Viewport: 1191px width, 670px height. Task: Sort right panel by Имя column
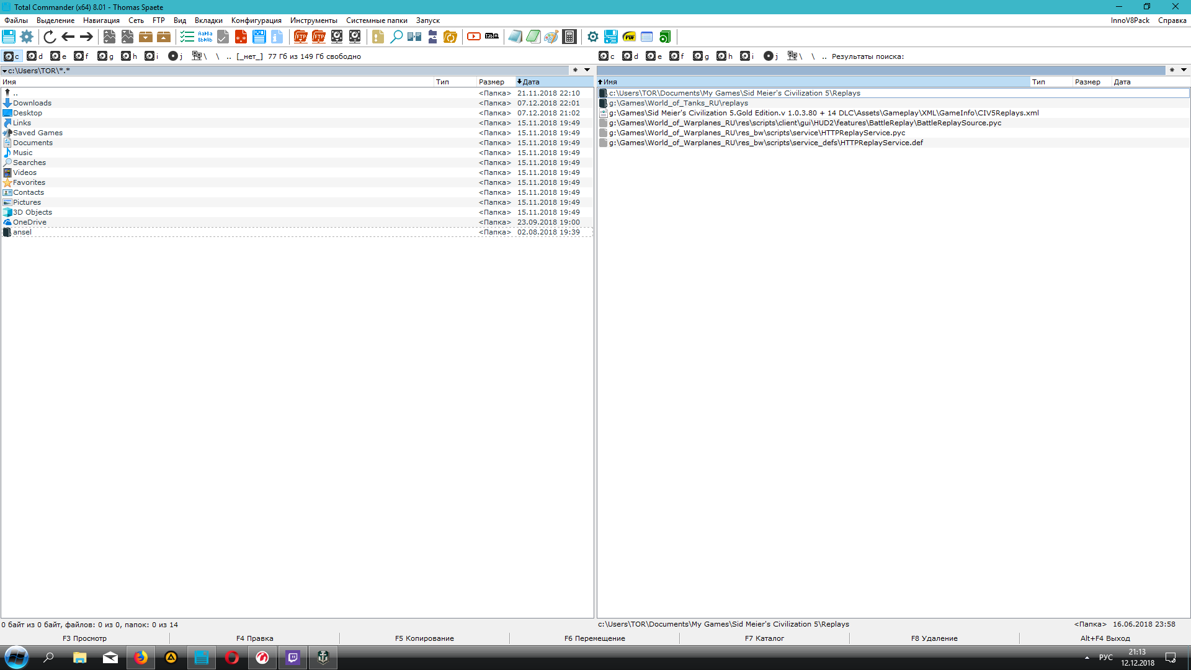[813, 82]
